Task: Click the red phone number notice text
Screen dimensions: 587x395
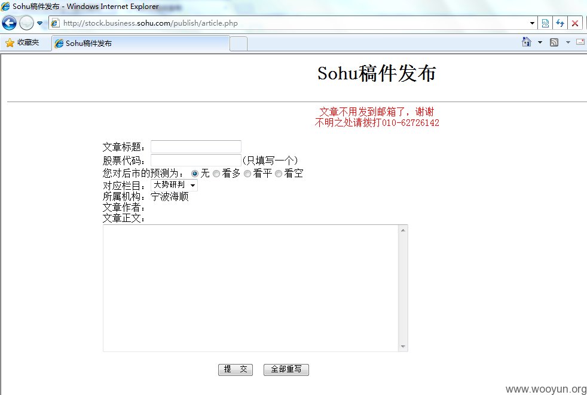Action: 377,122
